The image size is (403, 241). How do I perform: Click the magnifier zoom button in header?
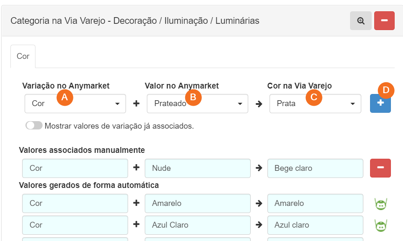pyautogui.click(x=360, y=20)
